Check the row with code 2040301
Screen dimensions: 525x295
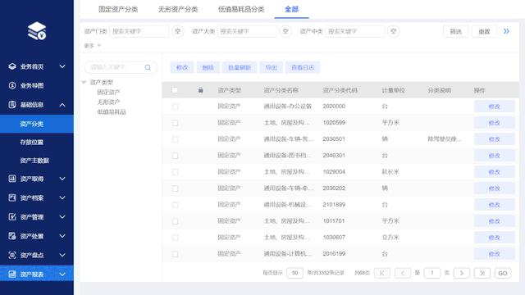(175, 156)
